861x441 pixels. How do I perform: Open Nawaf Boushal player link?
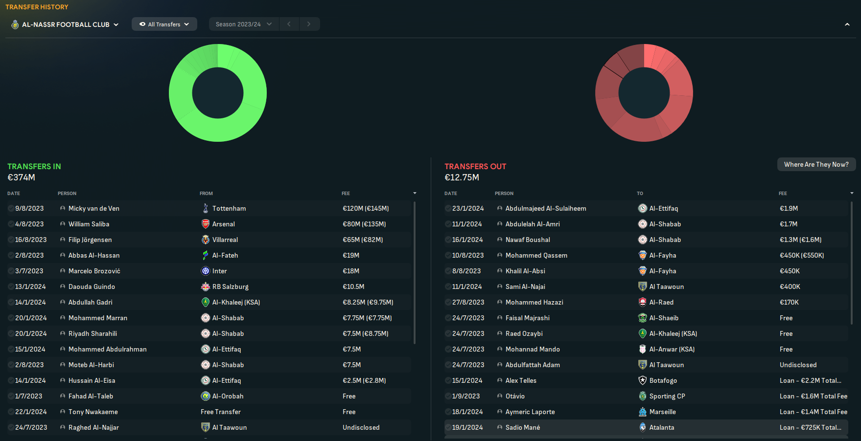pos(528,240)
